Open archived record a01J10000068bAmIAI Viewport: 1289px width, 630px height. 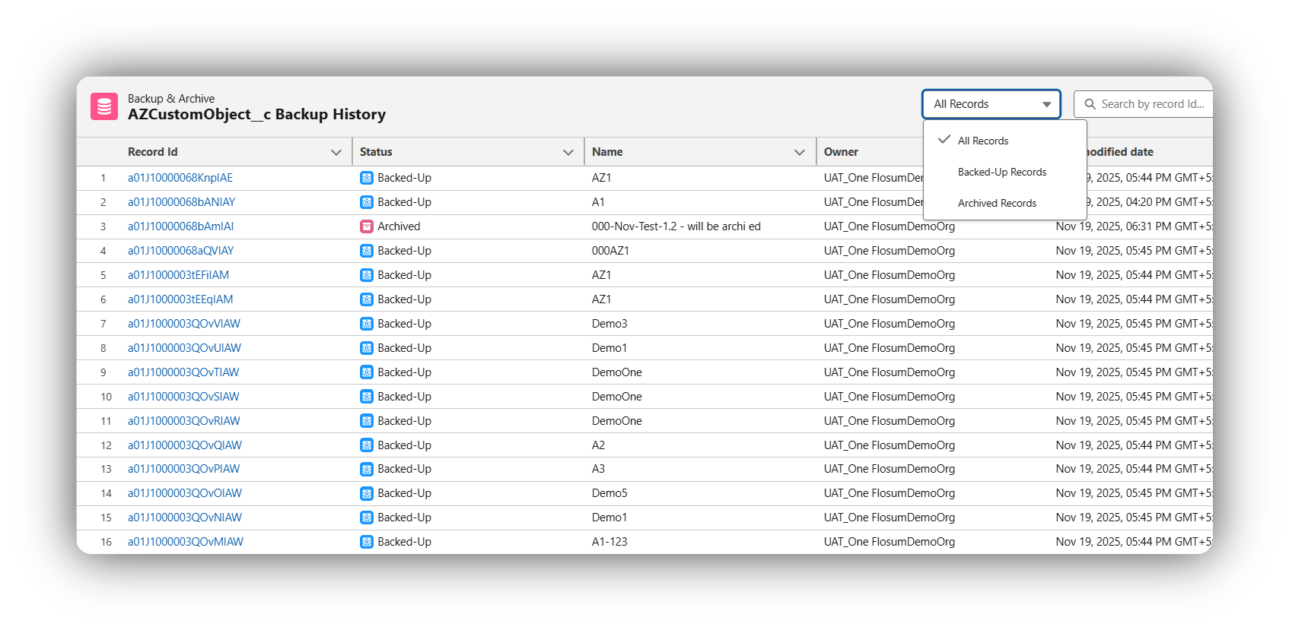tap(180, 226)
